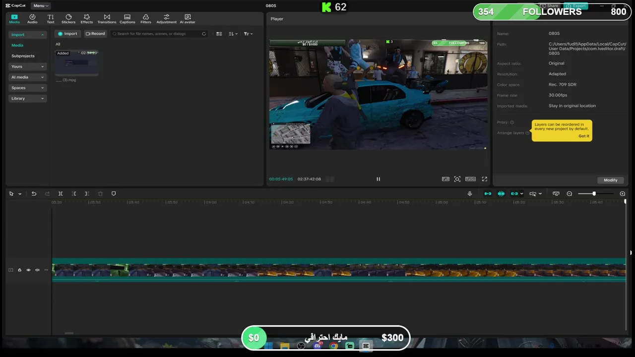
Task: Pause the player playback
Action: coord(378,179)
